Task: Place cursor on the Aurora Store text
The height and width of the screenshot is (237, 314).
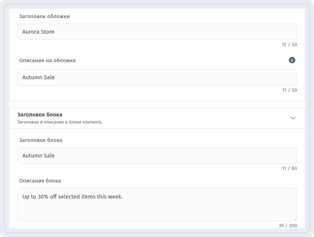Action: (x=38, y=32)
